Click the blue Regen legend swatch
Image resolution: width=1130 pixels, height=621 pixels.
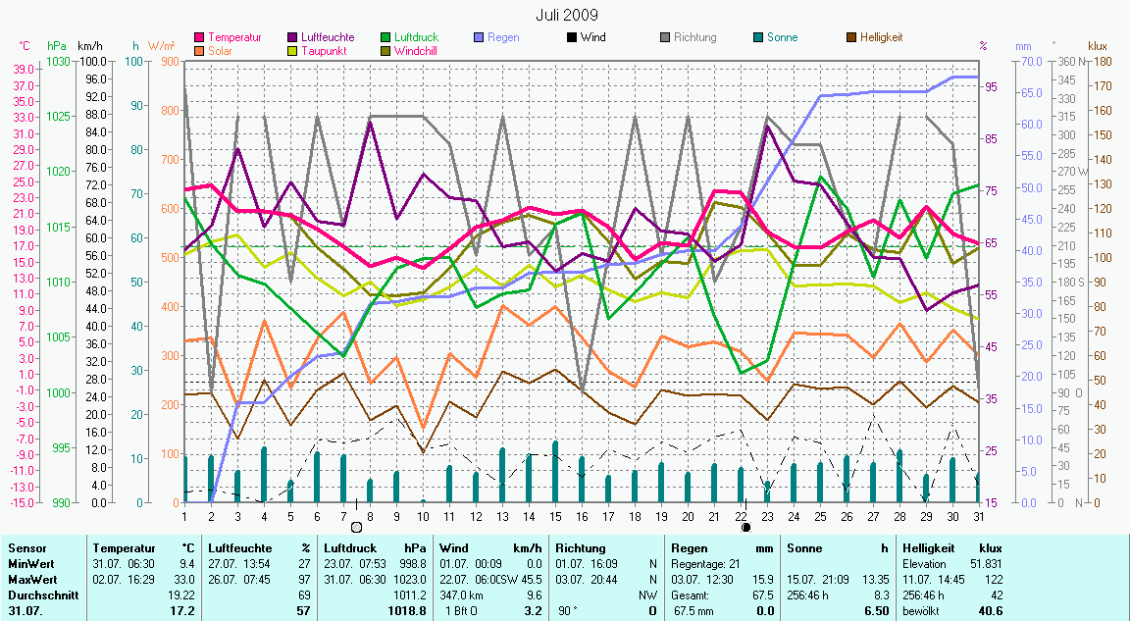point(479,37)
